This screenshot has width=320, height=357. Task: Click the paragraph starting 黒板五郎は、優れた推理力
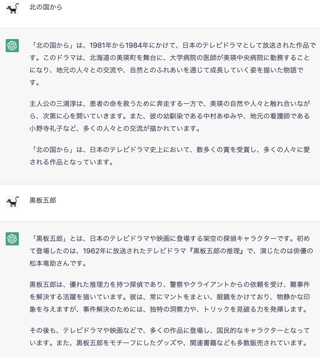pyautogui.click(x=170, y=297)
